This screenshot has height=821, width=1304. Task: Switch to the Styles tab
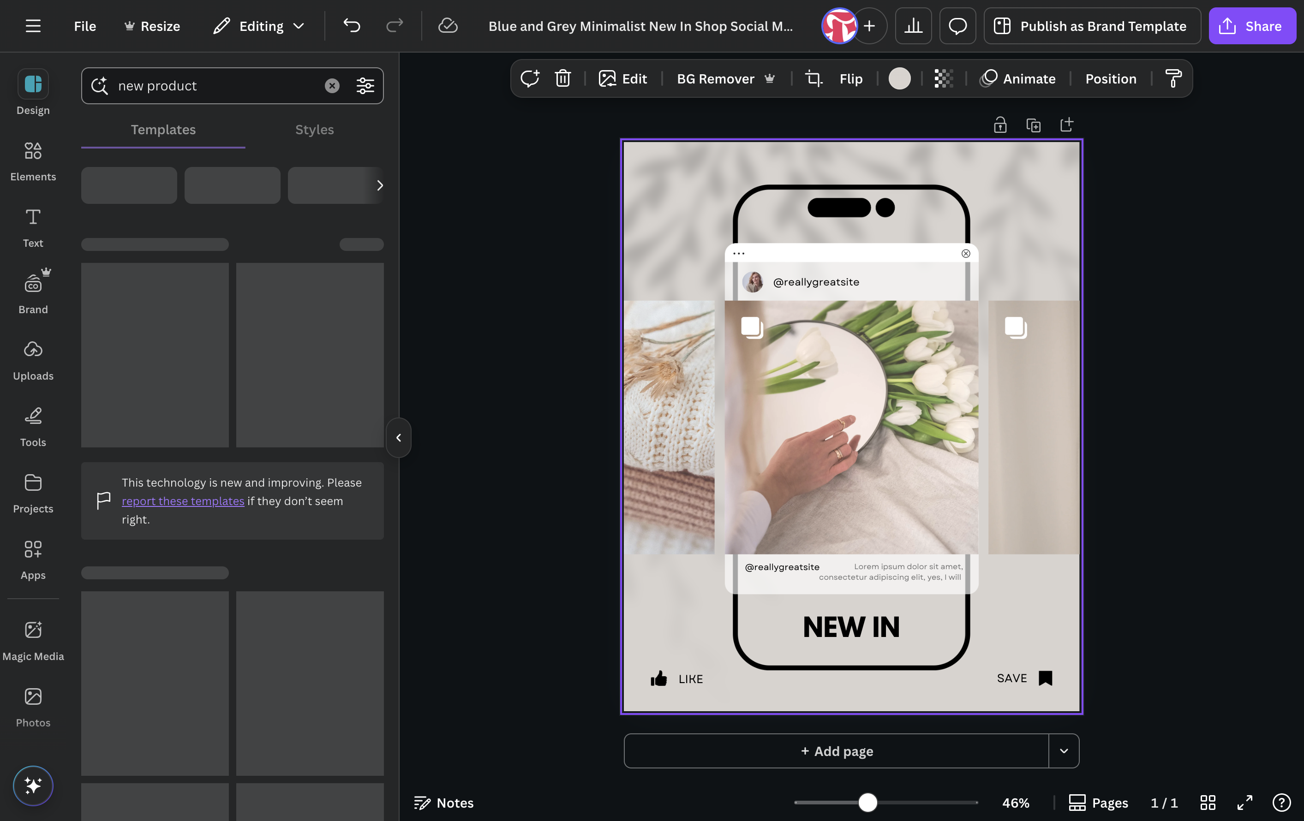tap(315, 129)
